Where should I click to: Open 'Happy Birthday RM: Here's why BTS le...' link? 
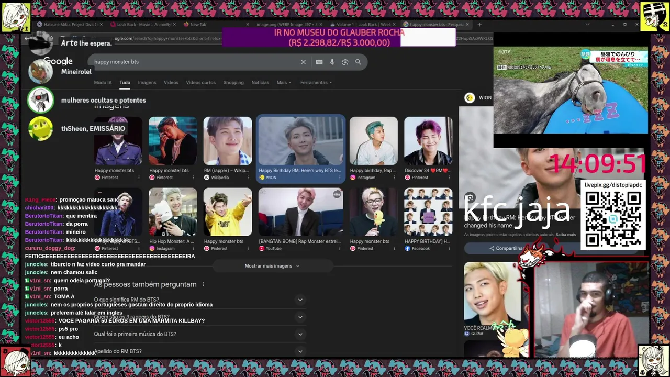click(299, 171)
